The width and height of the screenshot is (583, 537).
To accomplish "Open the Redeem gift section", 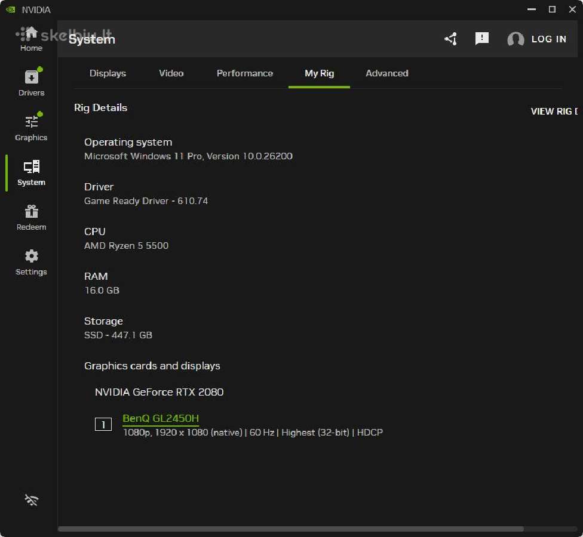I will point(31,218).
